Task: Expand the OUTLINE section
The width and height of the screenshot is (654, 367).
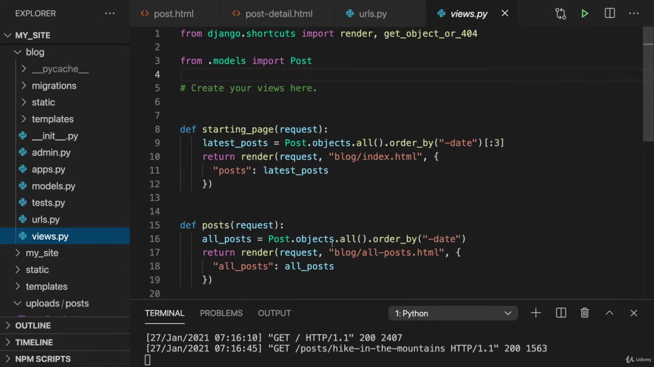Action: pyautogui.click(x=33, y=325)
